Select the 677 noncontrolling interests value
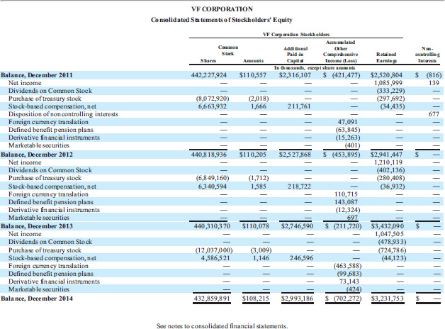This screenshot has width=445, height=329. 434,113
